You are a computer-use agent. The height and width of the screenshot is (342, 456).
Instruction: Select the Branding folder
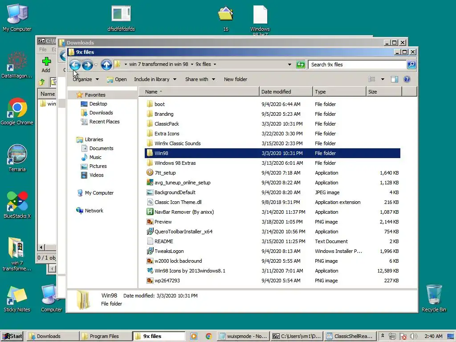tap(272, 114)
